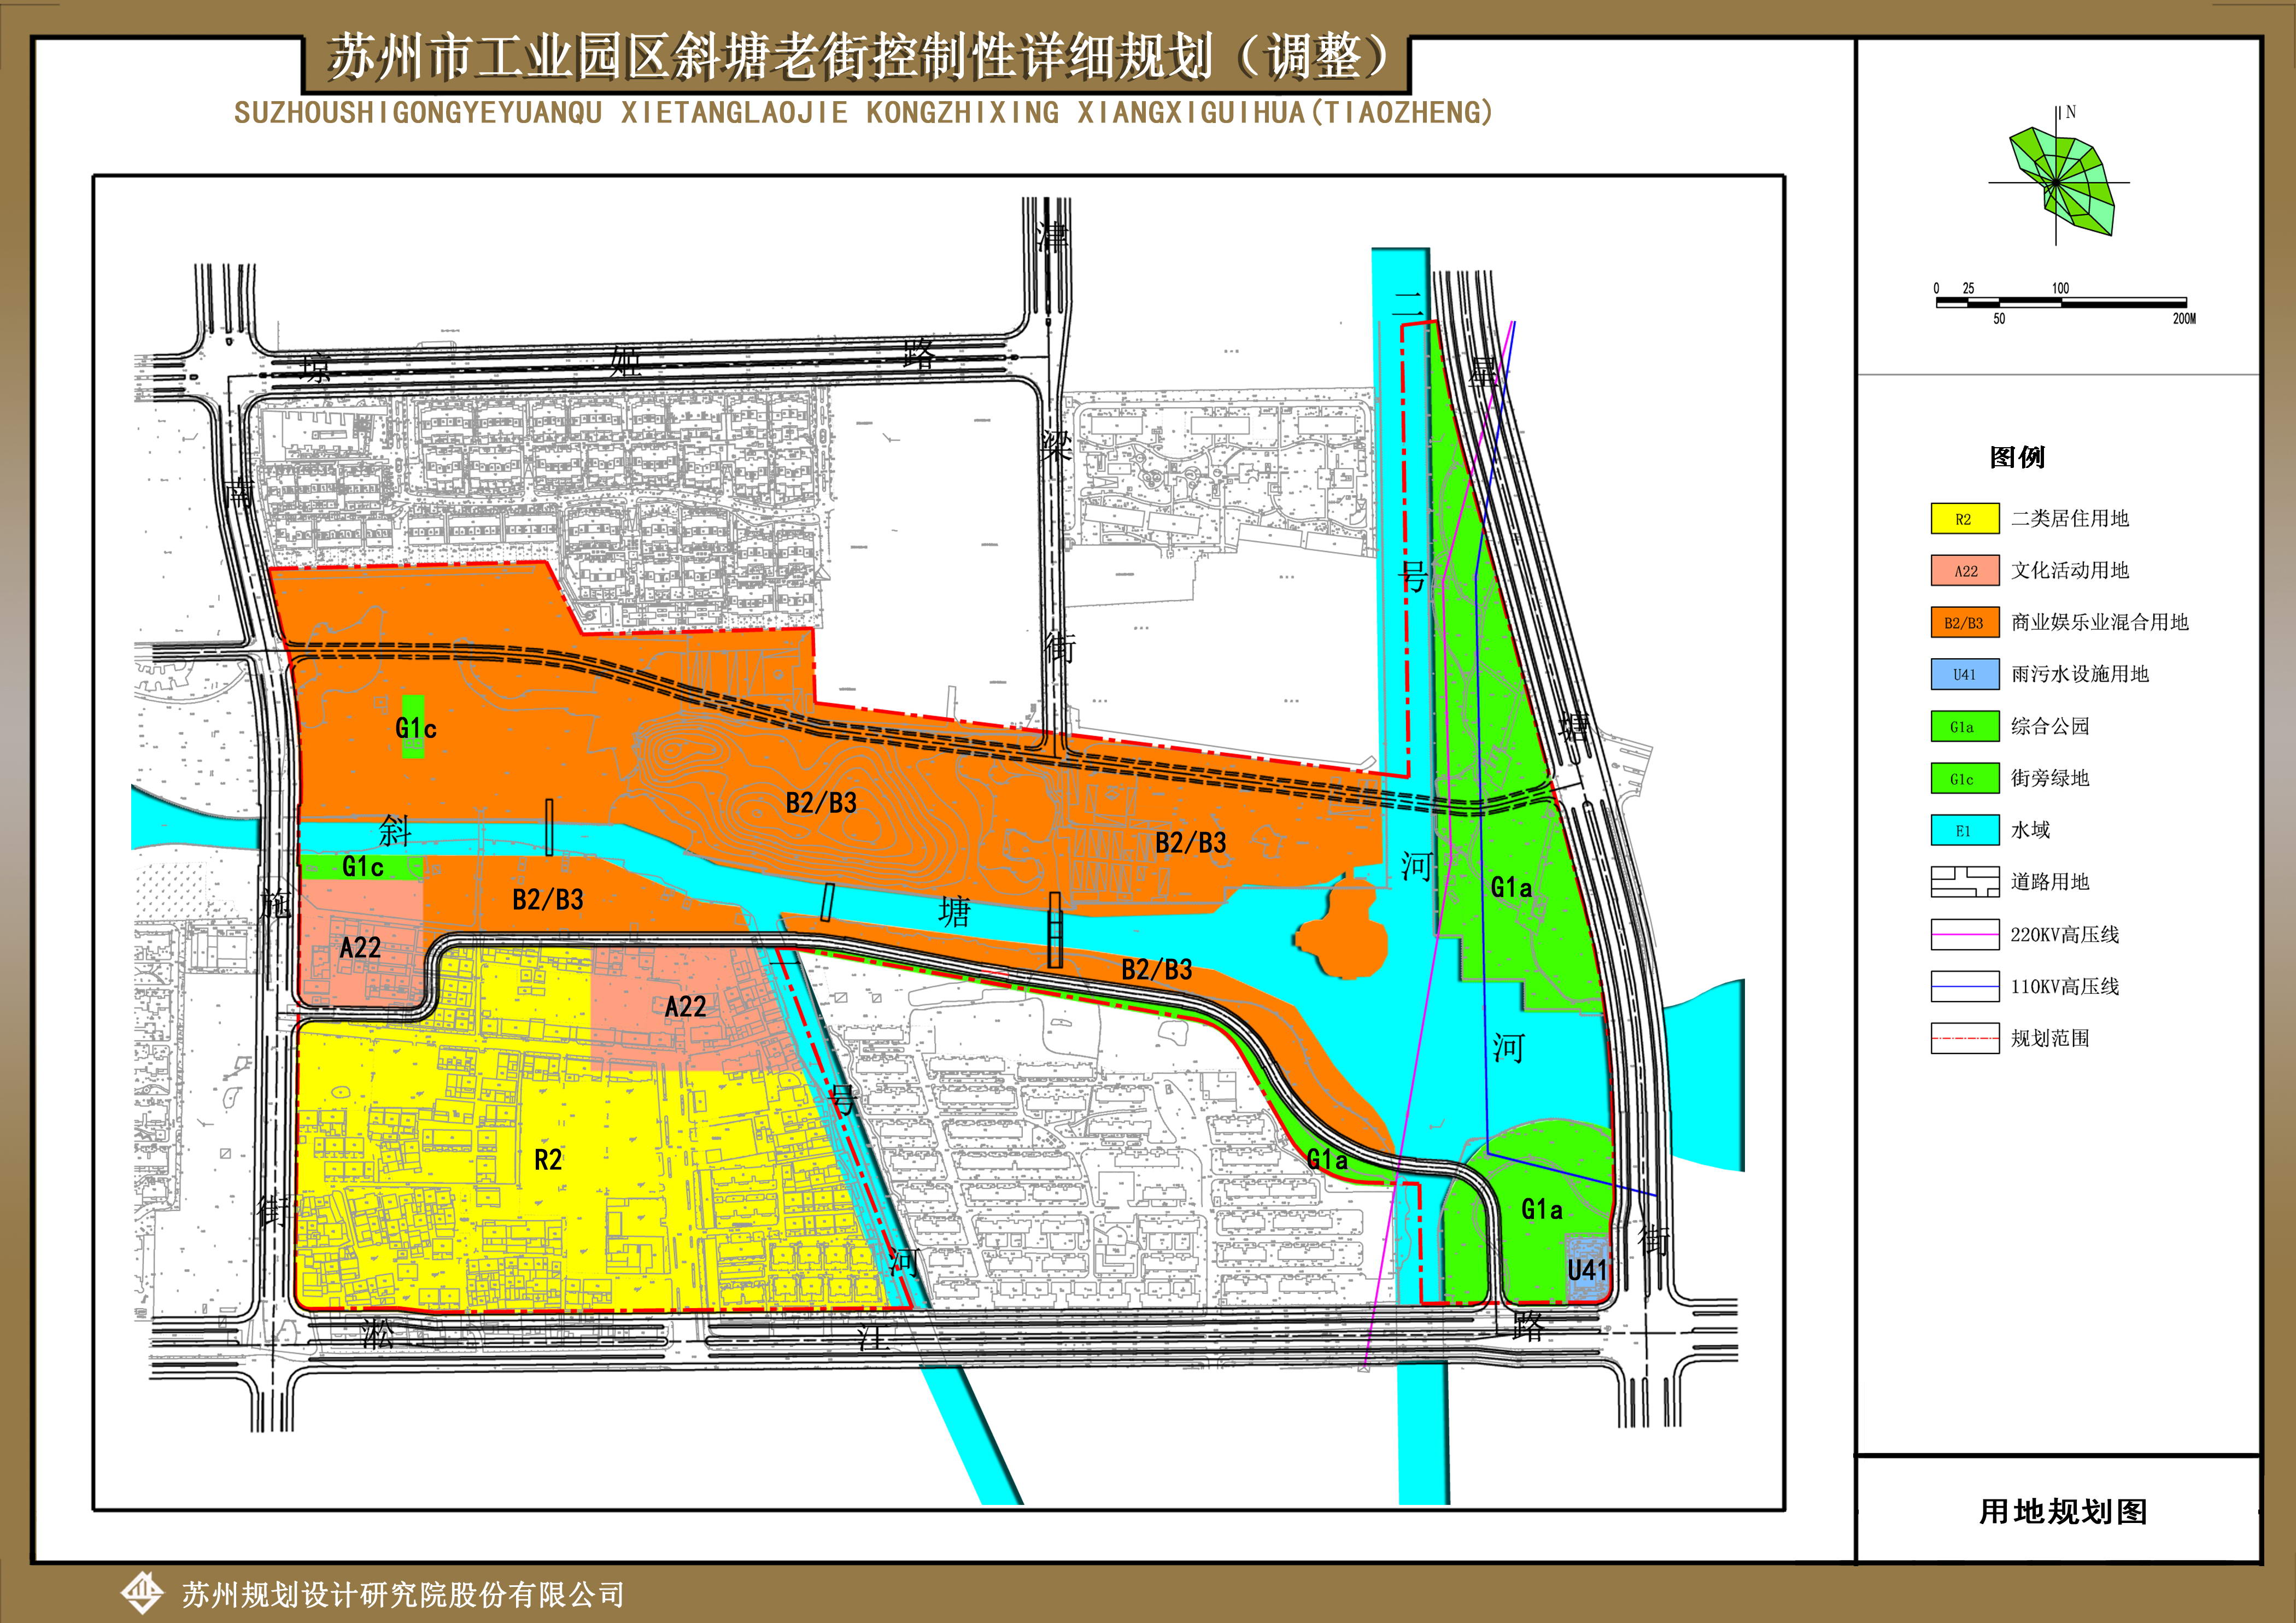Click the A22 label in central pink parcel

[685, 1007]
